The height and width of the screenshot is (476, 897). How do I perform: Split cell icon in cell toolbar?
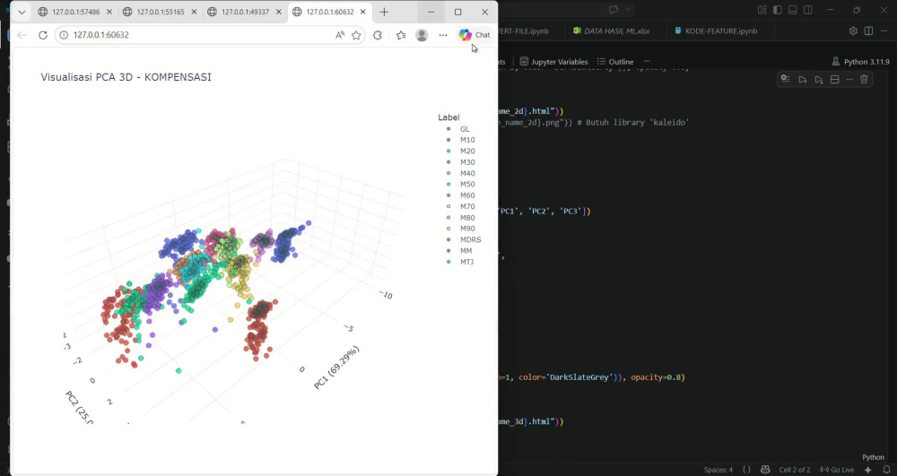834,80
